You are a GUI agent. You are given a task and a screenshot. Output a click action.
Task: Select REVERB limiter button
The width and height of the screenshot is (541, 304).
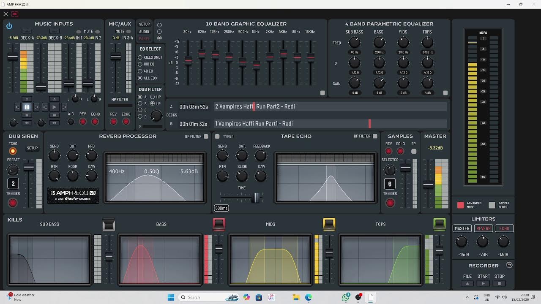[x=484, y=228]
